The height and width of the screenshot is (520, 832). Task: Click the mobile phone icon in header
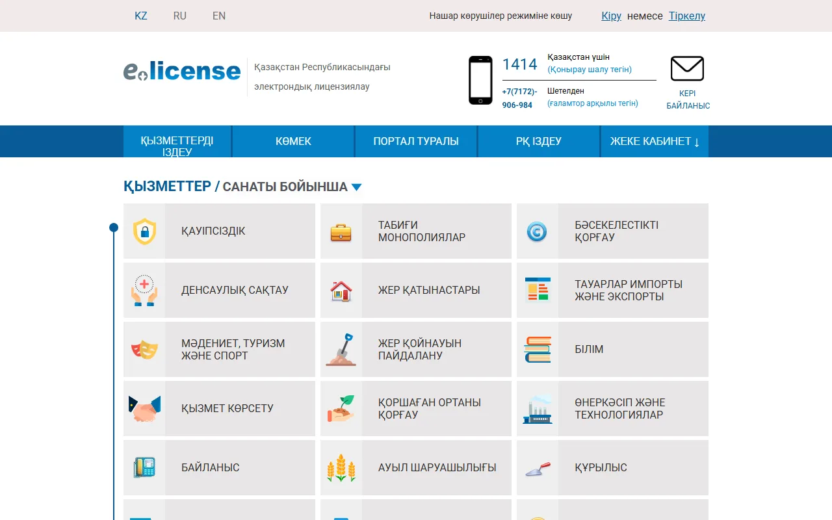[480, 80]
